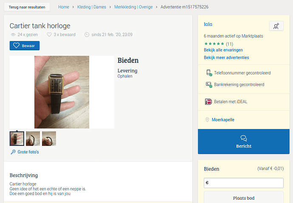Save the ad with the Bewaar button
Screen dimensions: 293x203
click(25, 46)
